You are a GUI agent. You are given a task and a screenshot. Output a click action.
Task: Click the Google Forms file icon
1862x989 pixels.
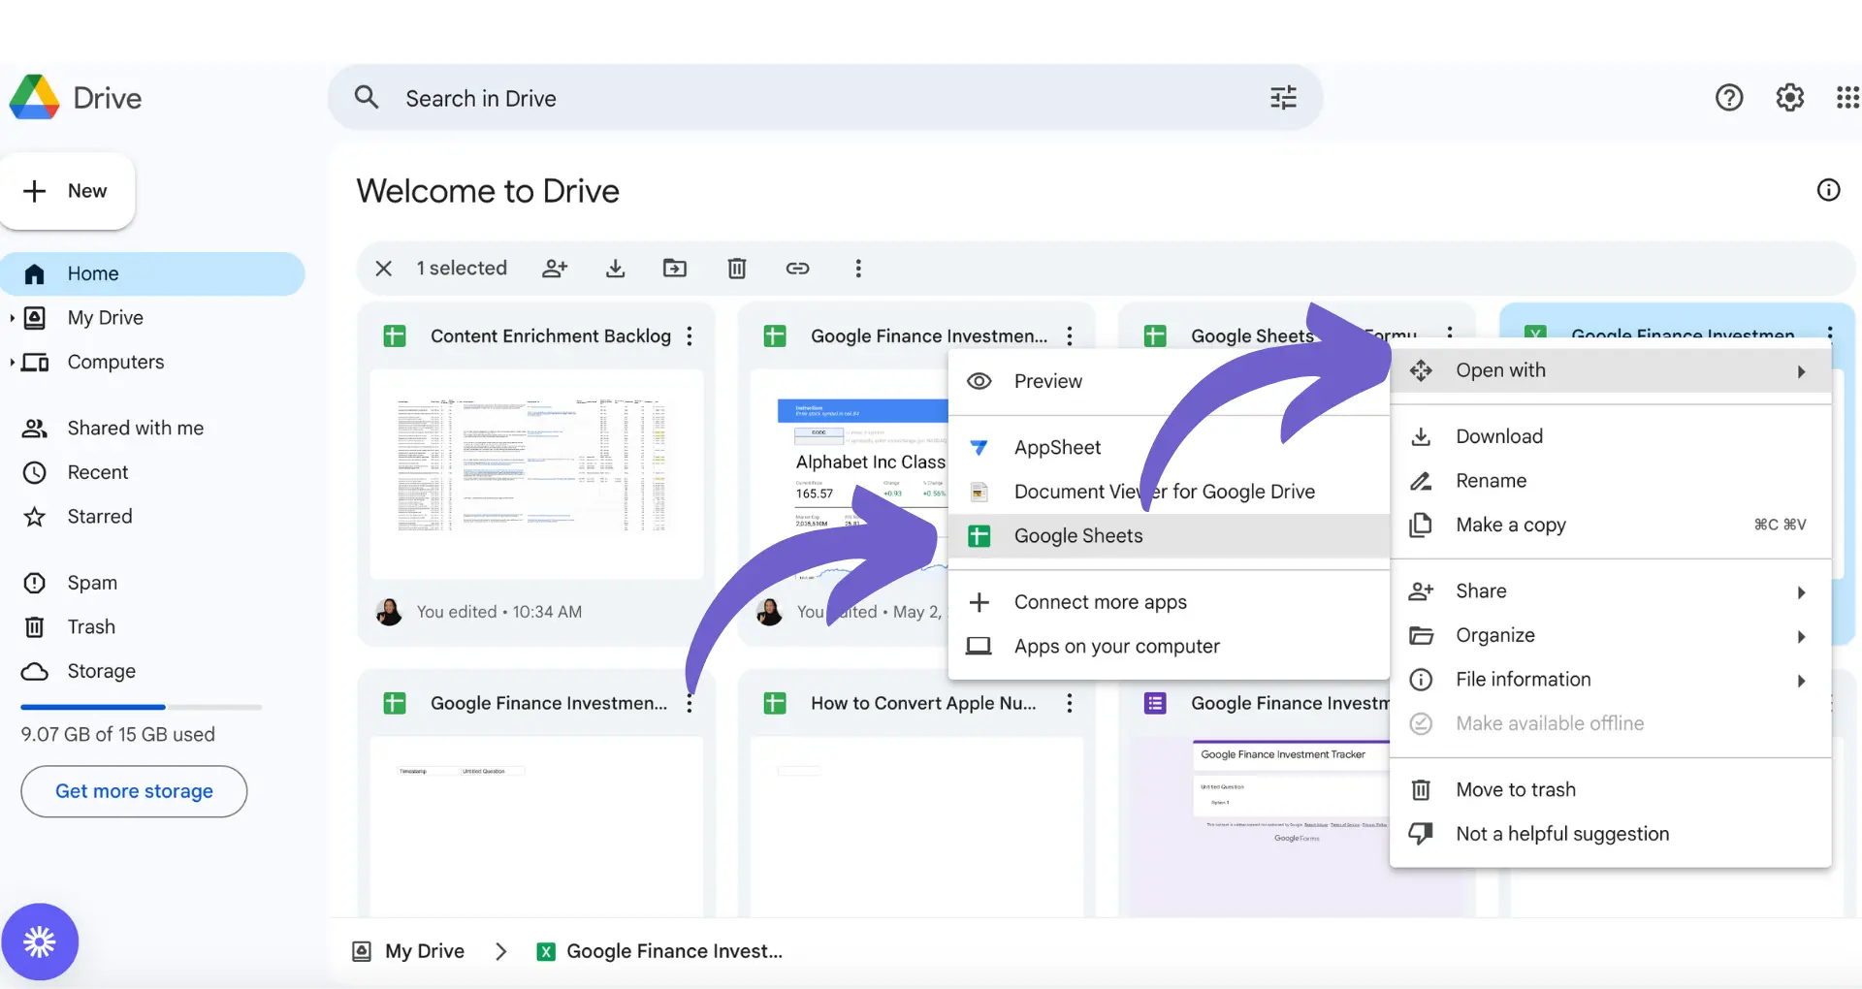pos(1155,703)
